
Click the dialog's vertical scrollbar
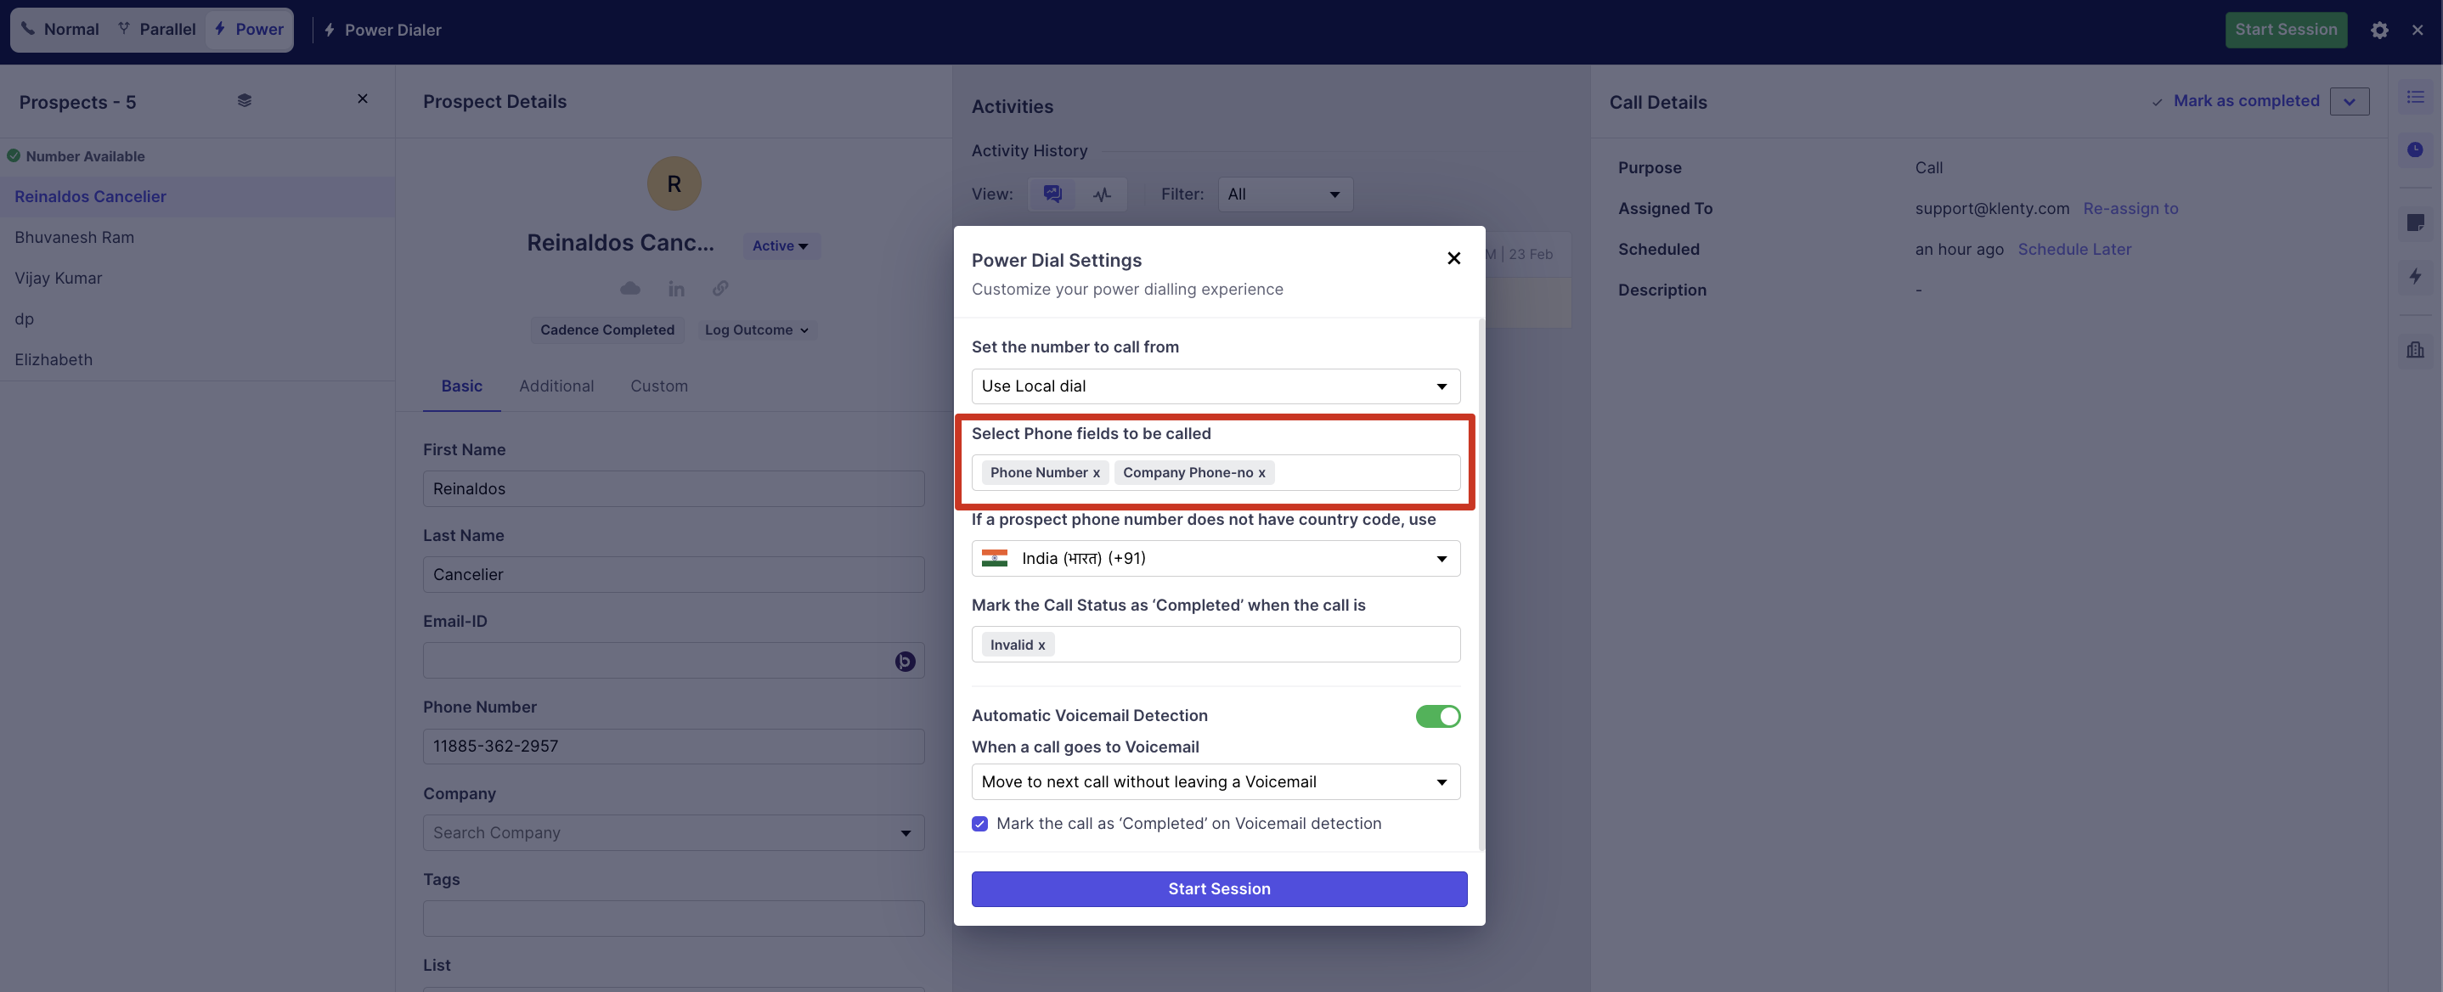(x=1481, y=569)
